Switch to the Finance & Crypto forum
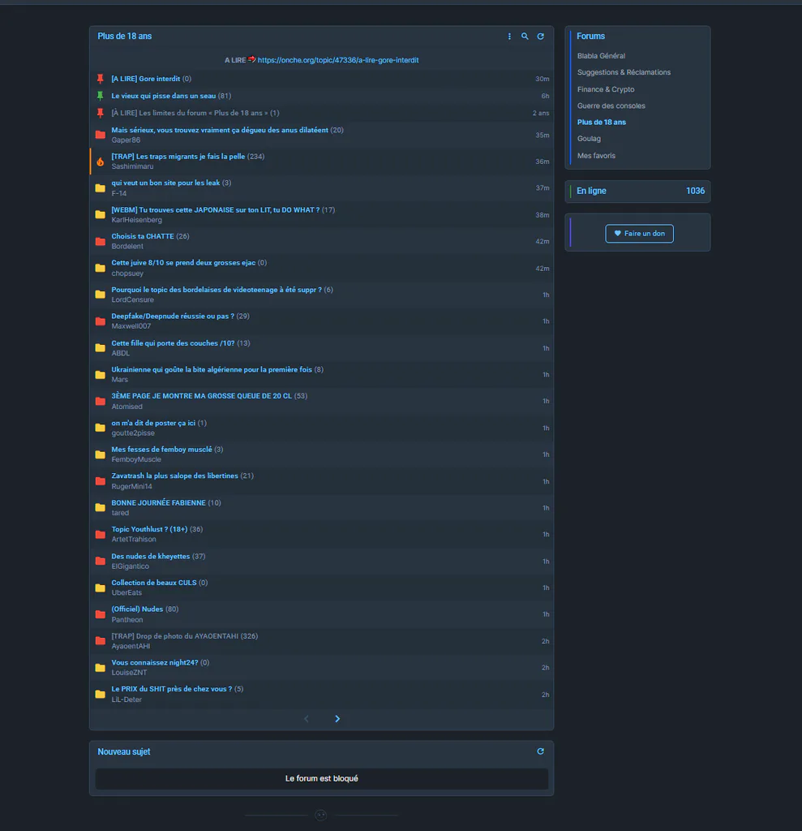Screen dimensions: 802x831 (x=606, y=89)
